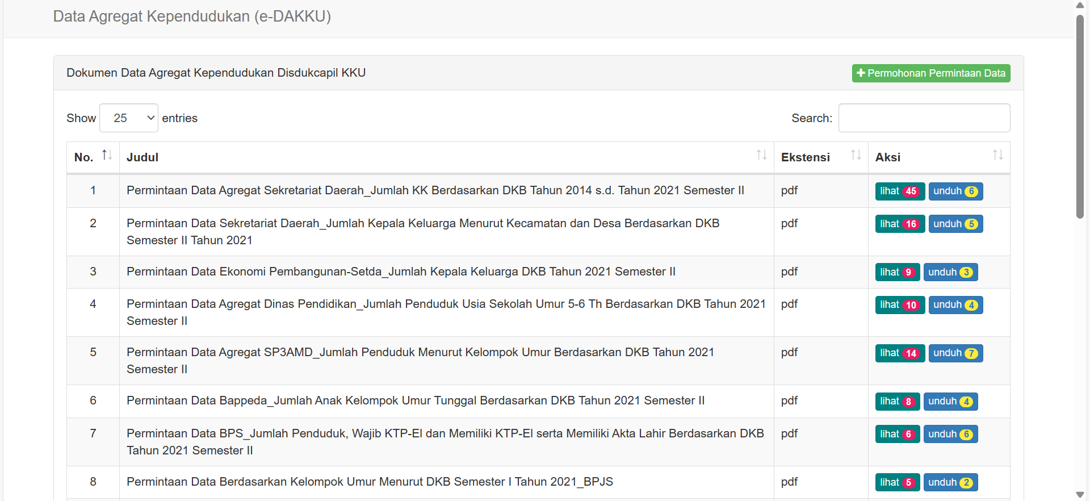
Task: Click Permohonan Permintaan Data button
Action: 931,73
